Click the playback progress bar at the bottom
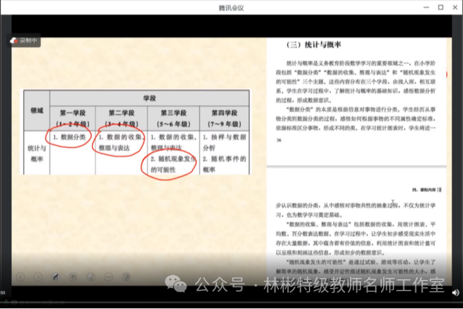Viewport: 463px width, 309px height. 232,286
